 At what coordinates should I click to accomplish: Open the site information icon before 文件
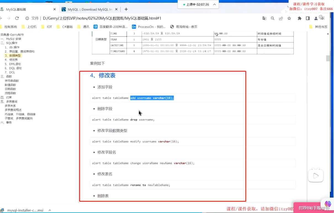27,18
